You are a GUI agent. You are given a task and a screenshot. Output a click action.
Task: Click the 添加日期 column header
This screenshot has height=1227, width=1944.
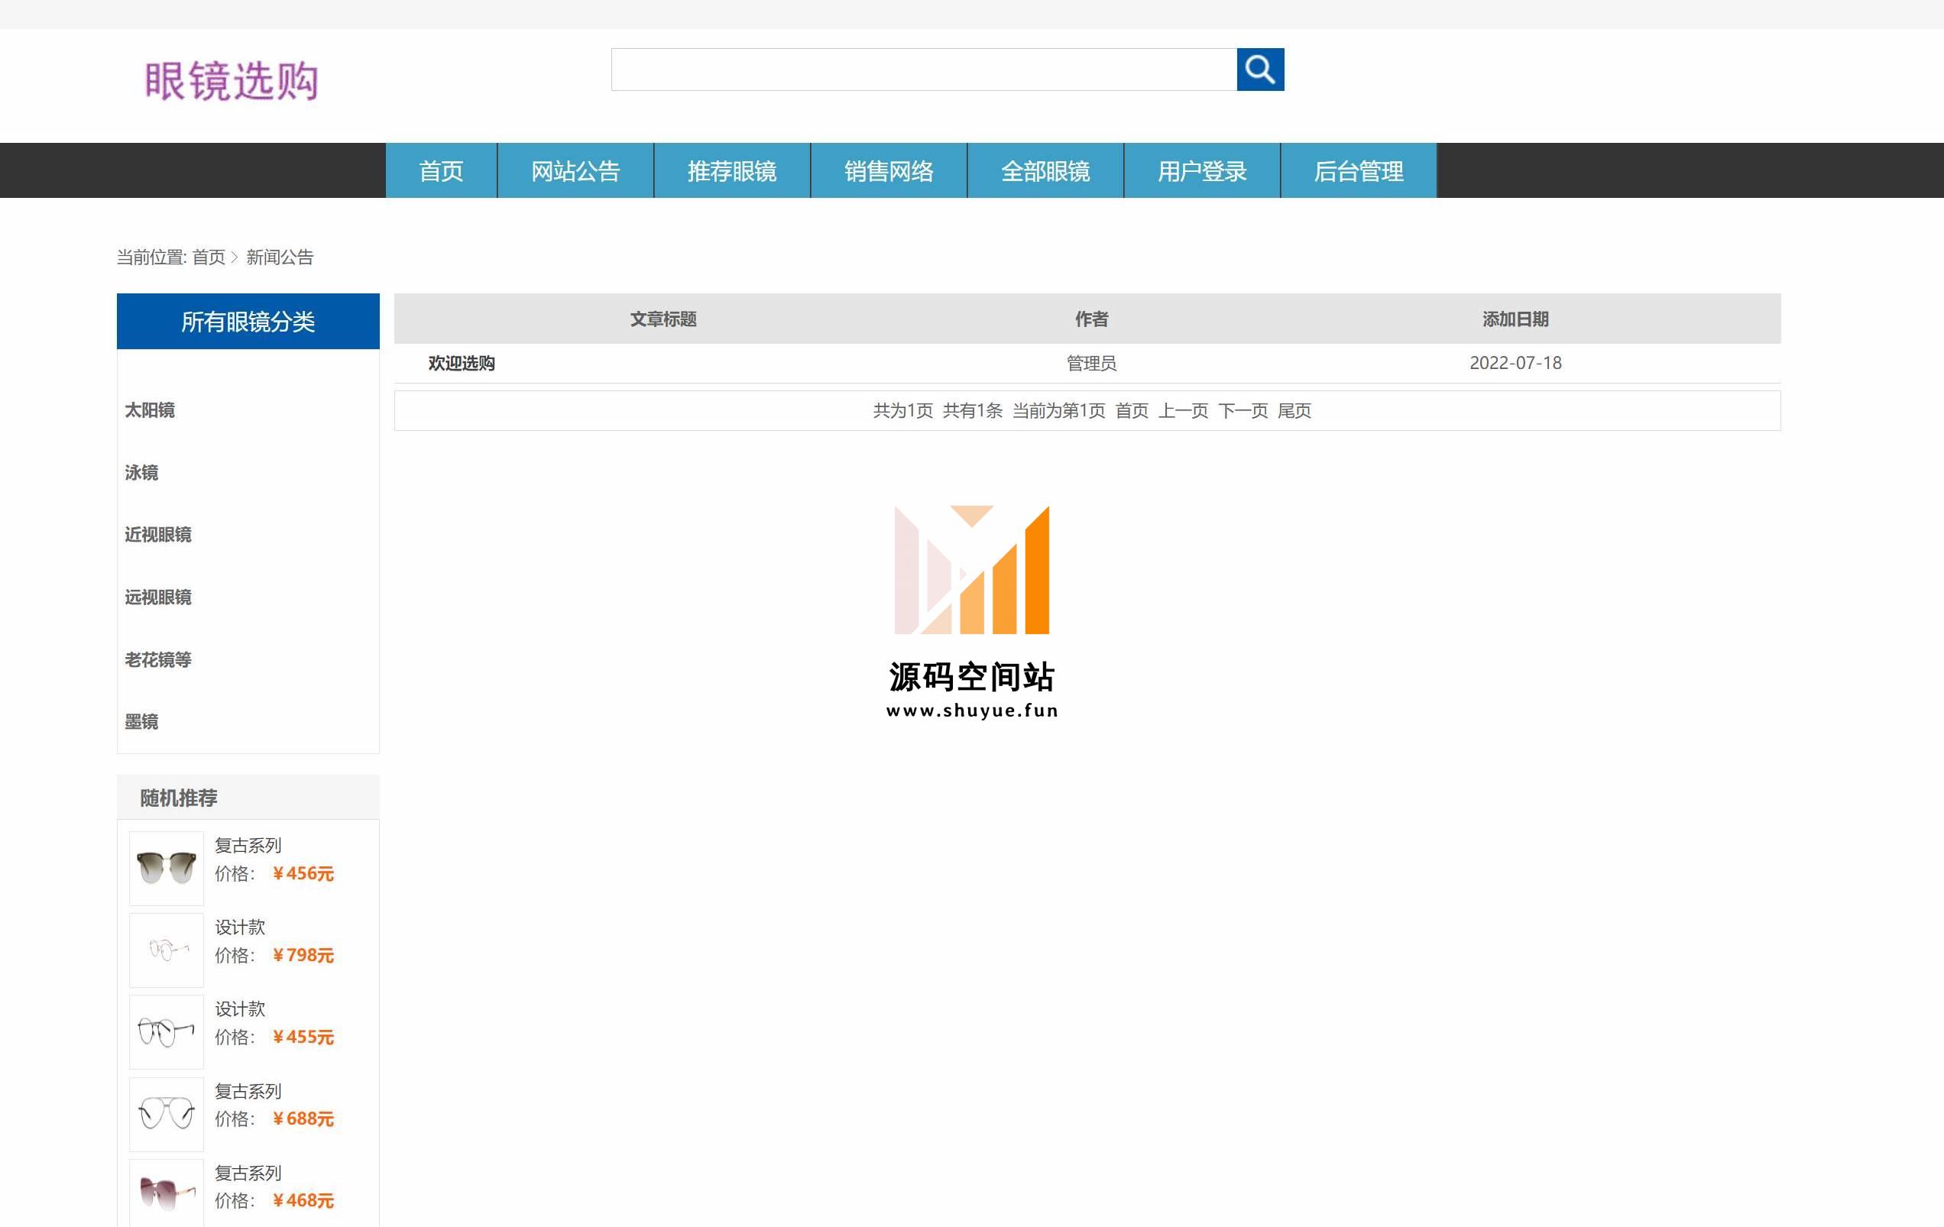[1515, 319]
